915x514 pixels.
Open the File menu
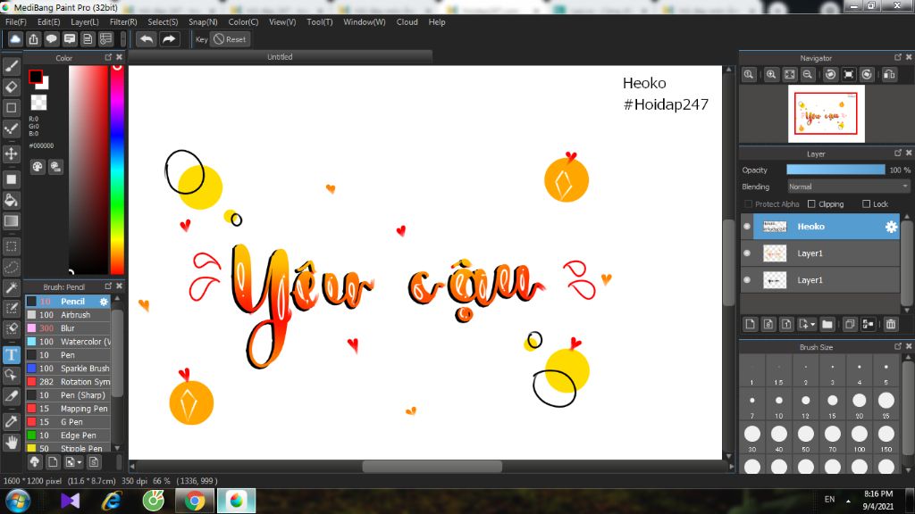click(x=16, y=22)
